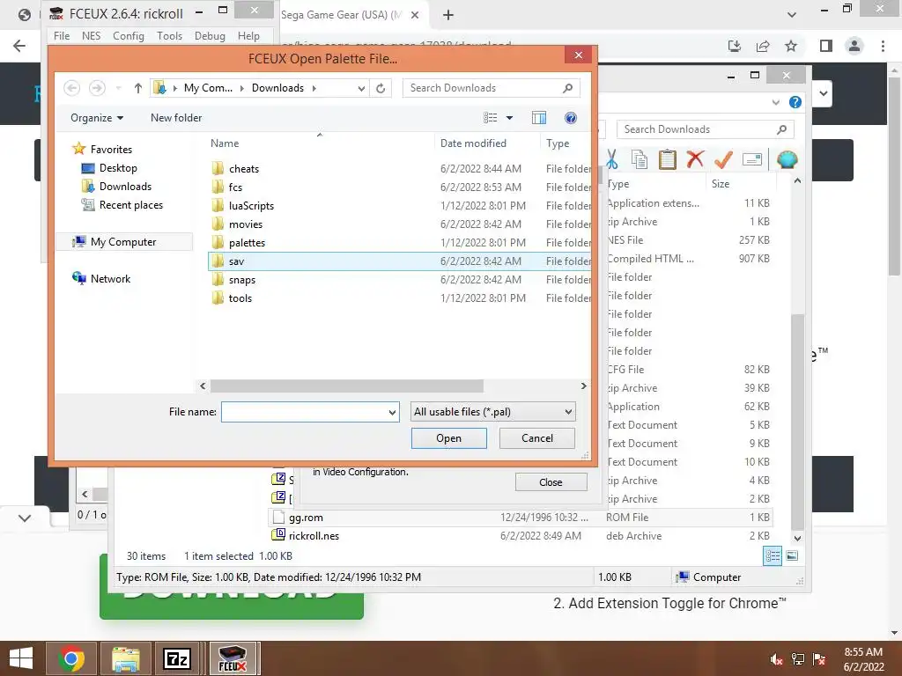
Task: Click the Close button behind the dialog
Action: tap(551, 482)
